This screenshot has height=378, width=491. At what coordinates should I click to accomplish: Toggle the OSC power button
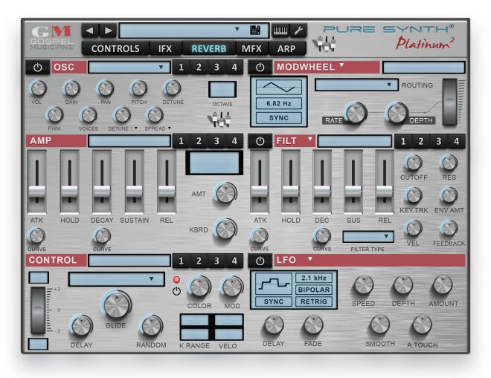click(x=38, y=68)
